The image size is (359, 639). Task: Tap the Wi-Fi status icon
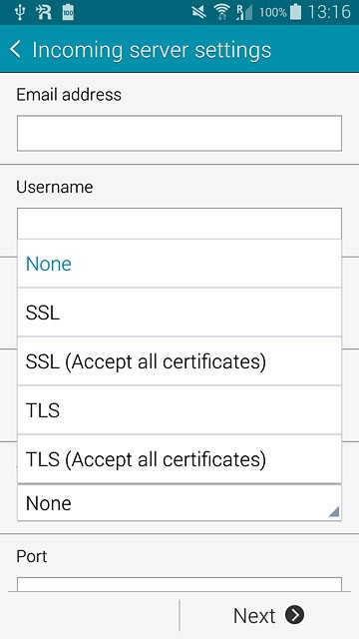pyautogui.click(x=221, y=12)
